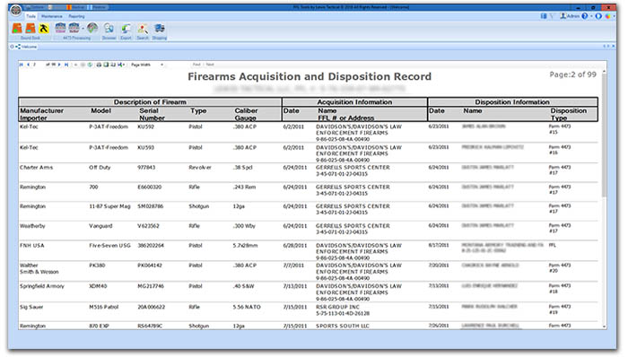Viewport: 628px width, 357px height.
Task: Click the acquire firearm icon in Bound Book
Action: (x=17, y=29)
